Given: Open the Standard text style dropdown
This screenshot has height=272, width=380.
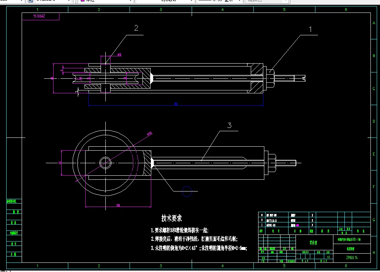Looking at the screenshot, I should tap(53, 1).
